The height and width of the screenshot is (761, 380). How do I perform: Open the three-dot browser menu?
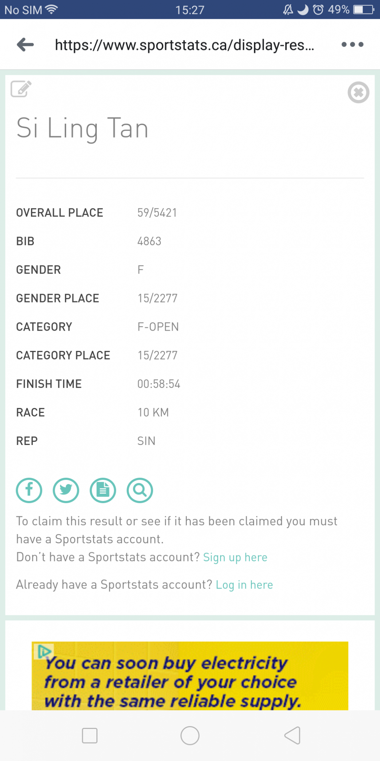tap(352, 45)
